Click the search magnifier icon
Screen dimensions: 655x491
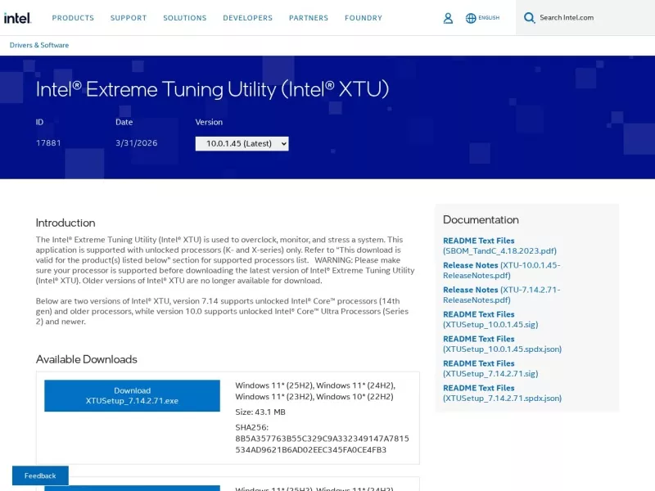529,18
